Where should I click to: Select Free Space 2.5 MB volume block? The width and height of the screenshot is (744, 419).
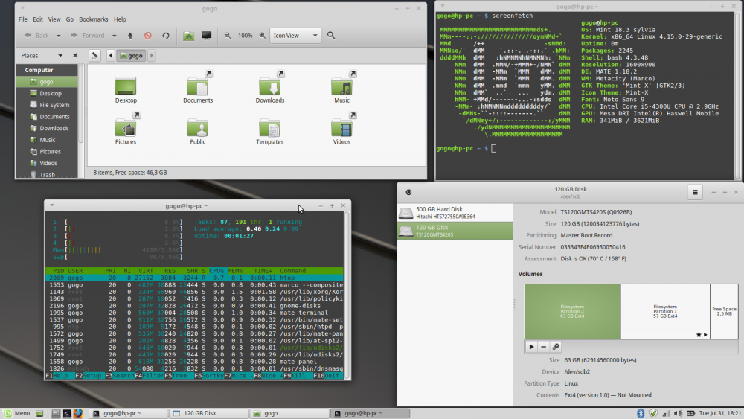tap(724, 312)
